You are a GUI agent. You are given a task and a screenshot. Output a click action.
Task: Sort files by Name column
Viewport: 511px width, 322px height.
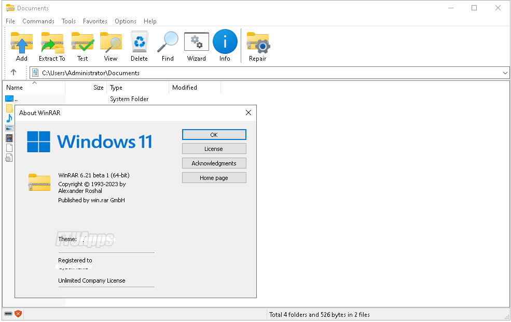[34, 88]
